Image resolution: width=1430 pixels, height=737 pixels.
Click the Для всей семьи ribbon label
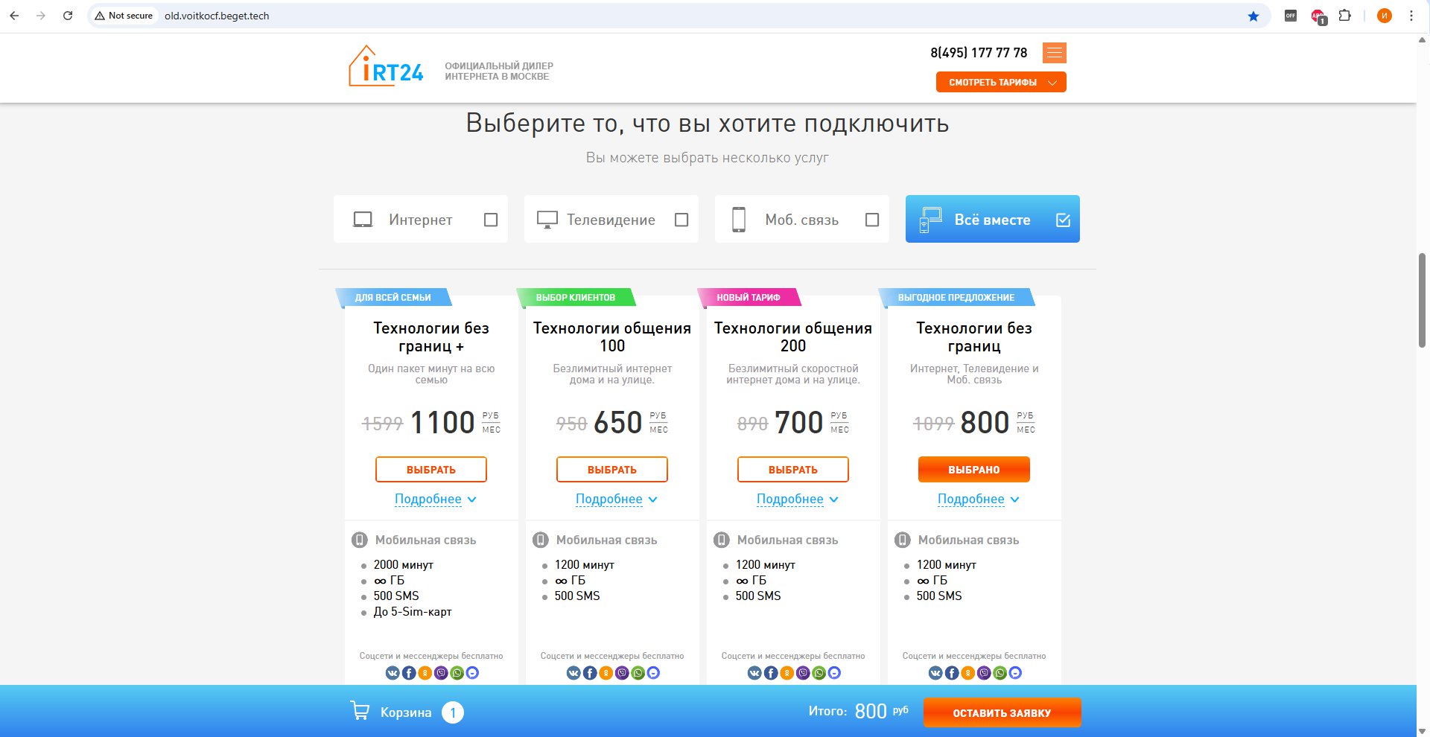point(393,297)
